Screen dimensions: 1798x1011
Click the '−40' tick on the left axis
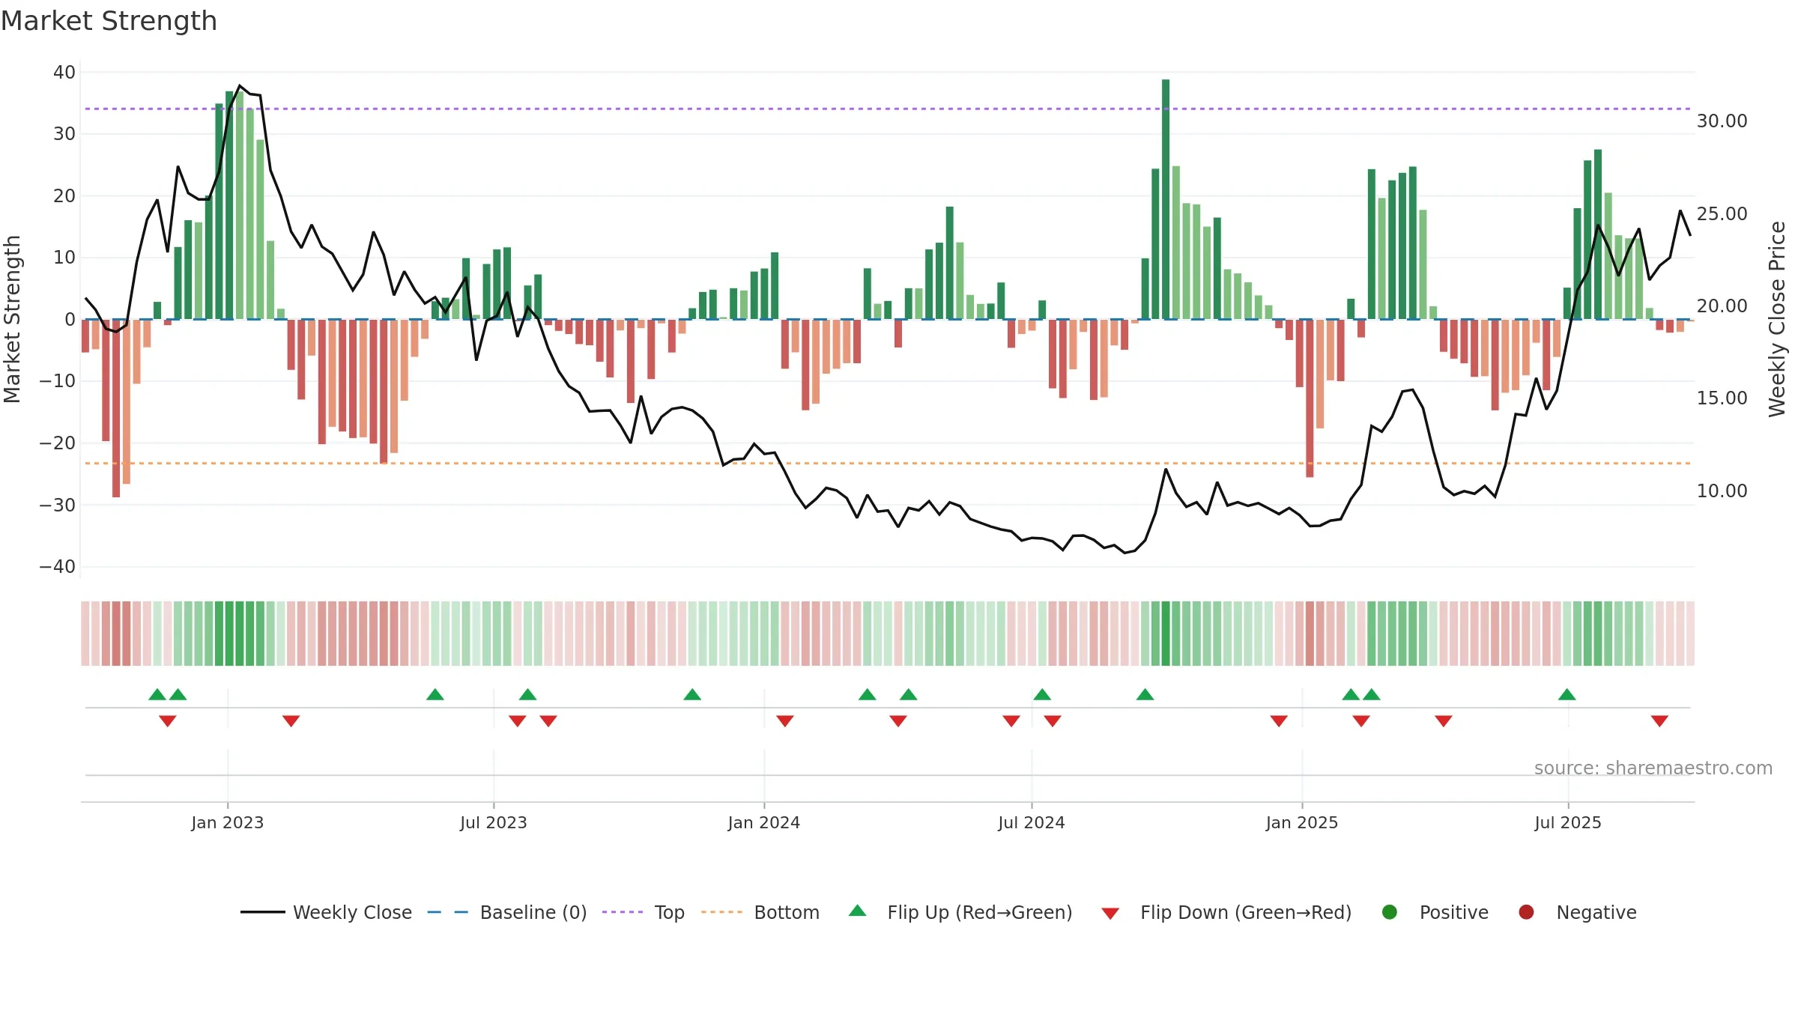point(58,567)
